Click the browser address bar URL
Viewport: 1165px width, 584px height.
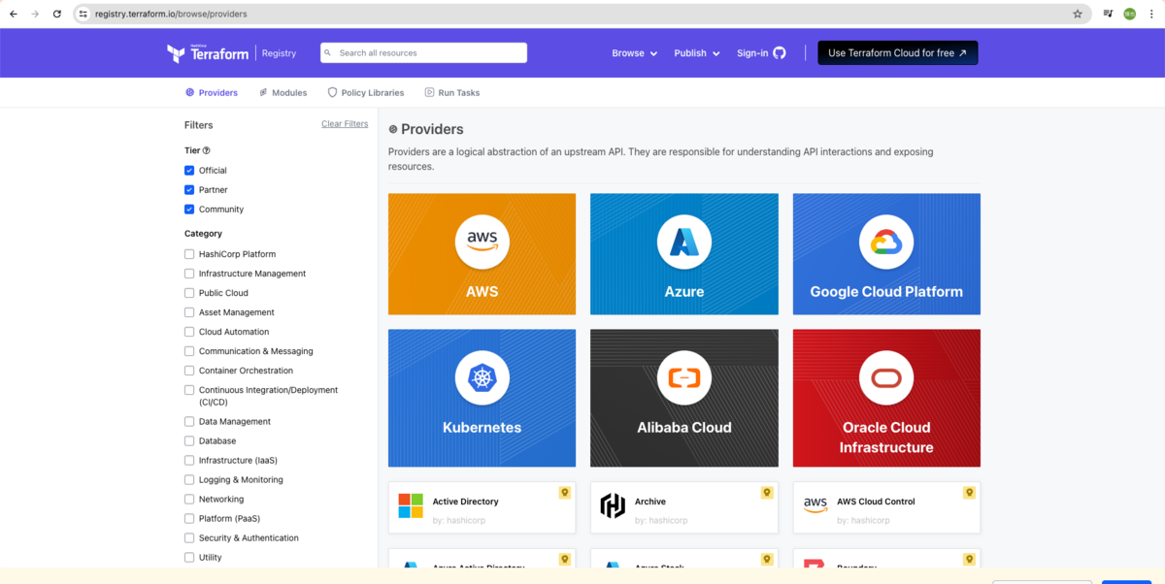click(x=171, y=15)
